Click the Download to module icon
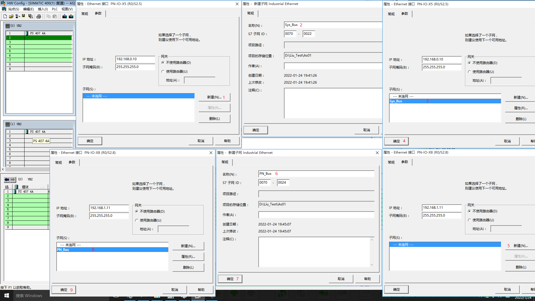The width and height of the screenshot is (535, 301). coord(65,16)
